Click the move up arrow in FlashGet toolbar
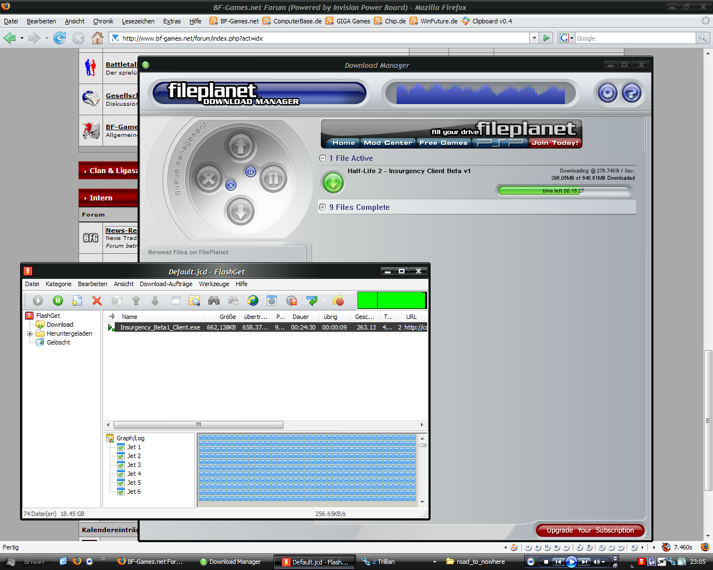Viewport: 713px width, 570px height. tap(136, 301)
